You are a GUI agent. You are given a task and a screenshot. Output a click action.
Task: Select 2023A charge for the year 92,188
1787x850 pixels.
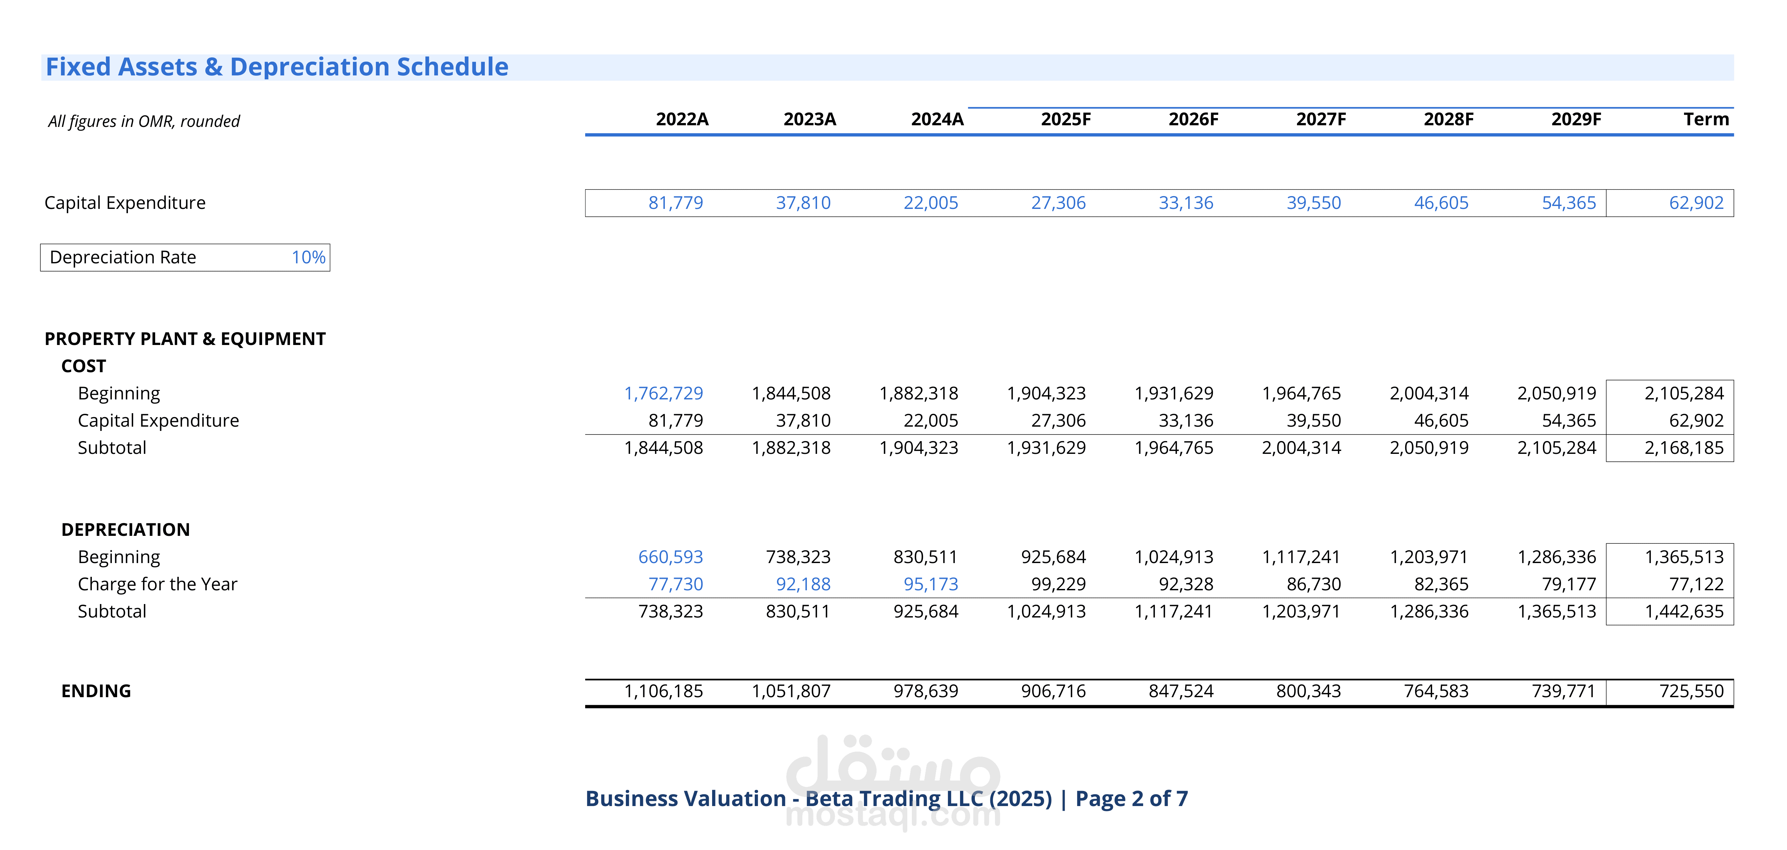803,584
